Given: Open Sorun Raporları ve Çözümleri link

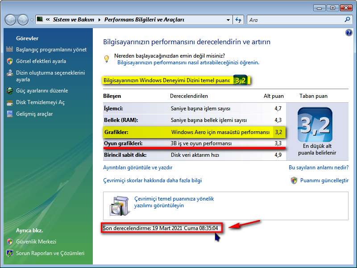Looking at the screenshot, I should pyautogui.click(x=50, y=253).
